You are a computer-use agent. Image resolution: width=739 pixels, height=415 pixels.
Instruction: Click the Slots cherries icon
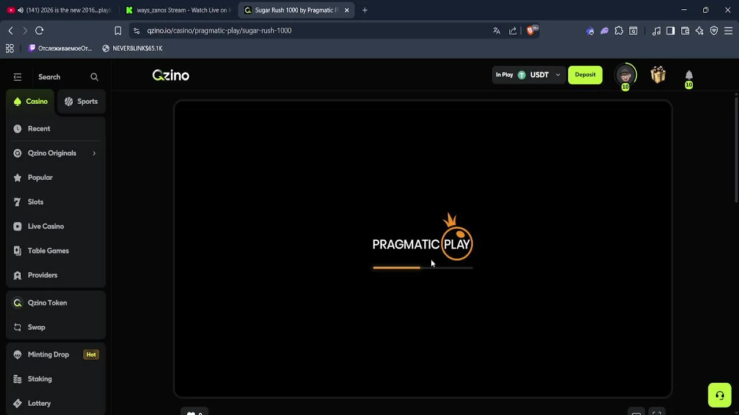coord(17,202)
